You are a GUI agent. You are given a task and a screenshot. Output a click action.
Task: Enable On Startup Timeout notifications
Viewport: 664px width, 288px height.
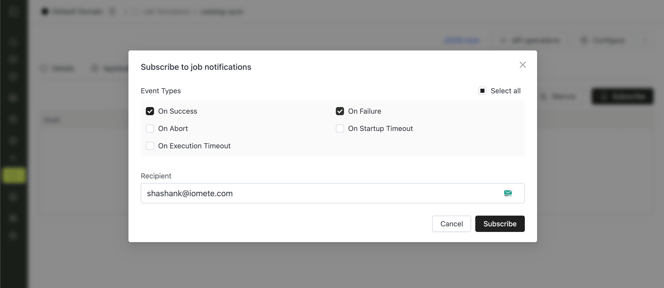click(x=340, y=128)
